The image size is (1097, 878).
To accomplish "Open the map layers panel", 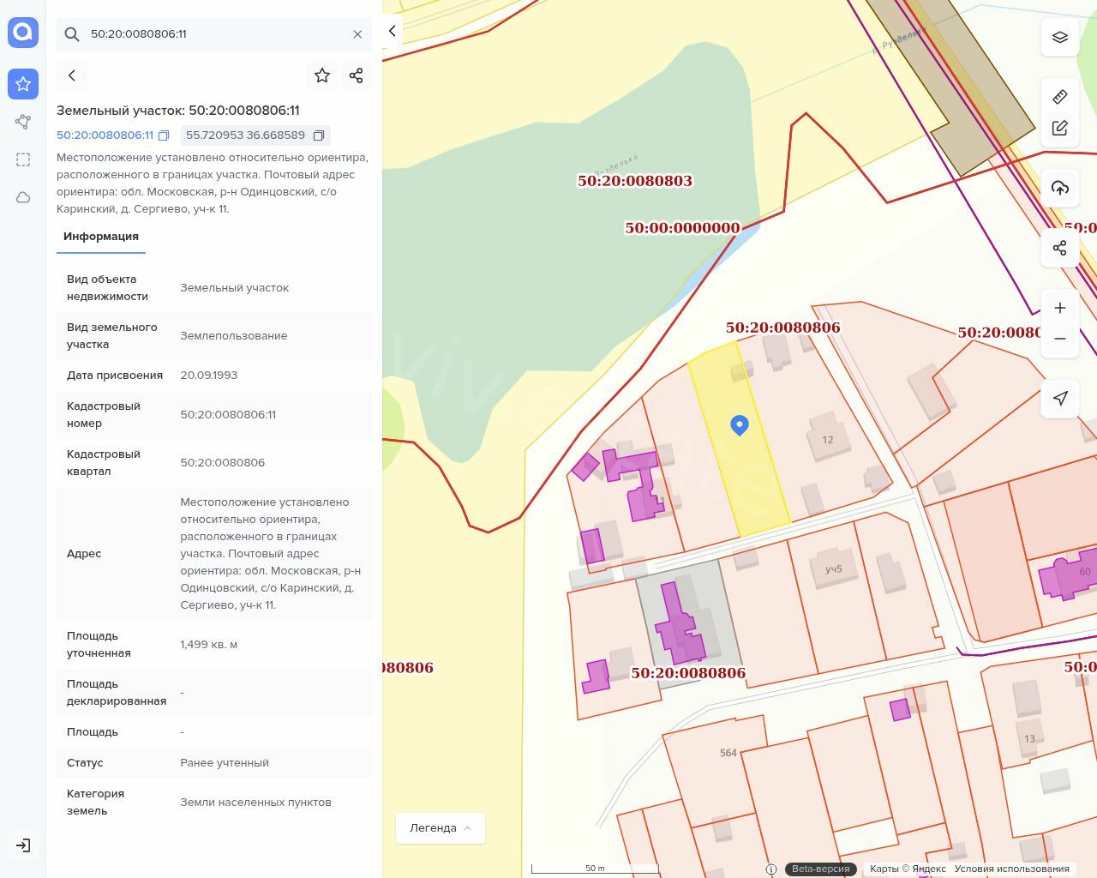I will (1060, 37).
